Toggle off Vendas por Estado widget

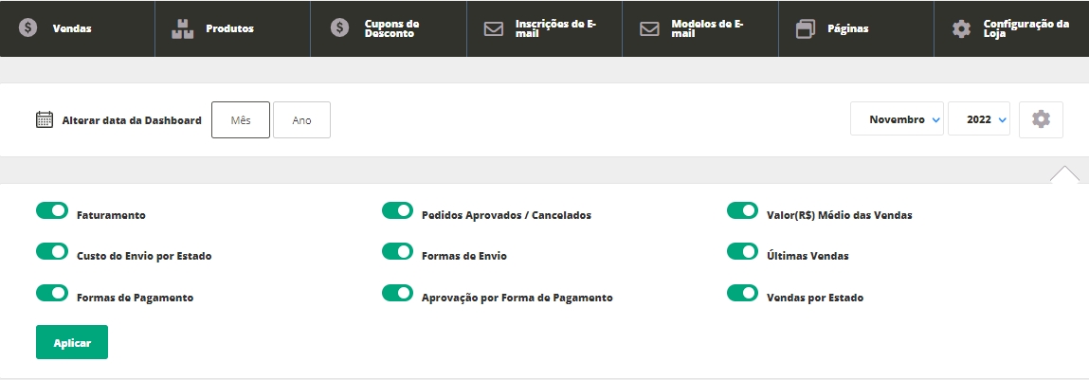tap(743, 293)
